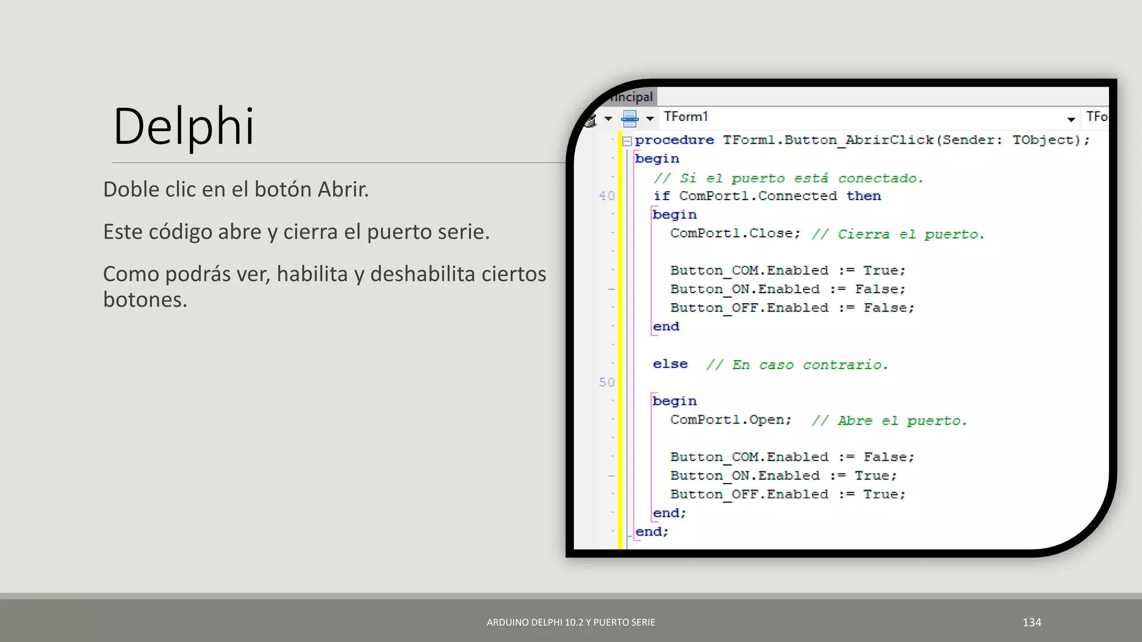This screenshot has height=642, width=1142.
Task: Click the comment 'Abre el puerto.'
Action: click(x=889, y=421)
